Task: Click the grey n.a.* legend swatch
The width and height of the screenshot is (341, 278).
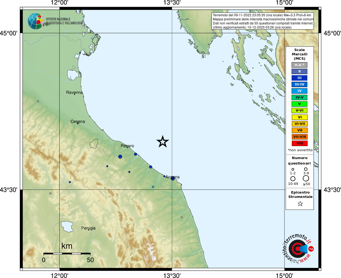Action: pyautogui.click(x=299, y=65)
